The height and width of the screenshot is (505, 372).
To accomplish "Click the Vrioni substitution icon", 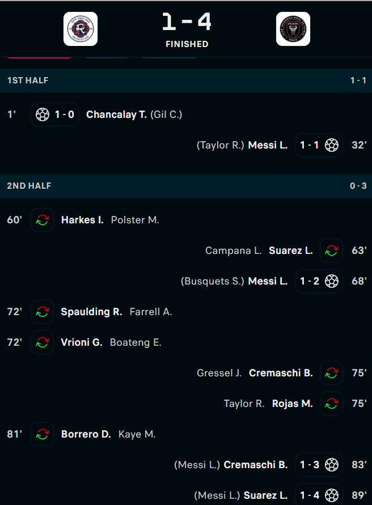I will pos(42,342).
